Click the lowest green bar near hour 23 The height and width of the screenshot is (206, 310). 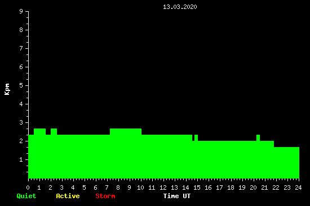pyautogui.click(x=287, y=162)
